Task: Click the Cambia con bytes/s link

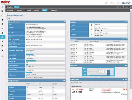Action: [x=106, y=89]
